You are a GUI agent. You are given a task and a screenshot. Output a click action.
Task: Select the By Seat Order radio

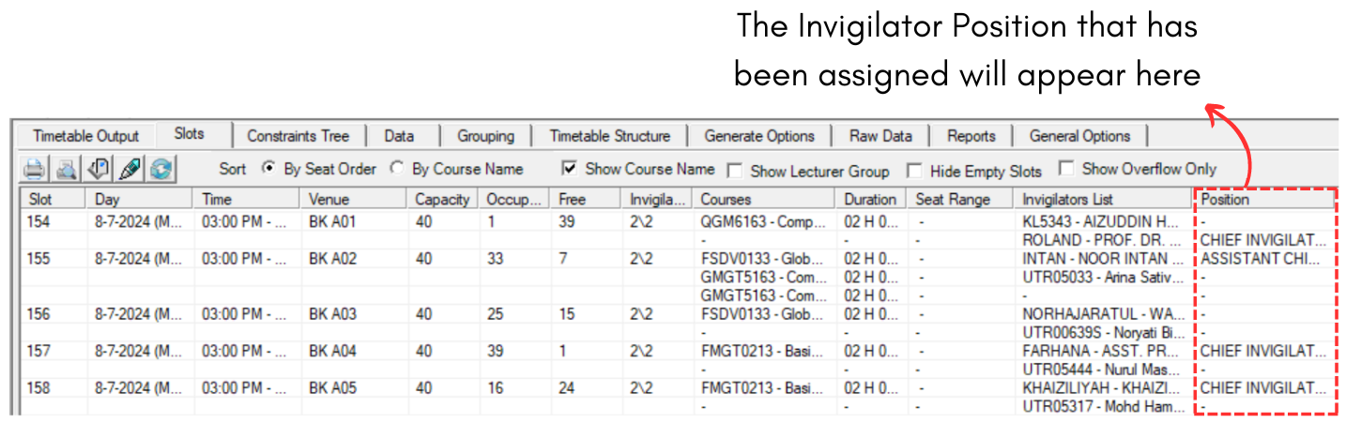click(x=268, y=169)
